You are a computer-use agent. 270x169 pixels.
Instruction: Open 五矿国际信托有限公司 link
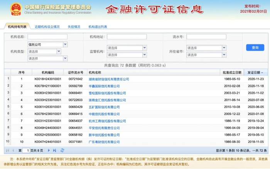coord(104,107)
